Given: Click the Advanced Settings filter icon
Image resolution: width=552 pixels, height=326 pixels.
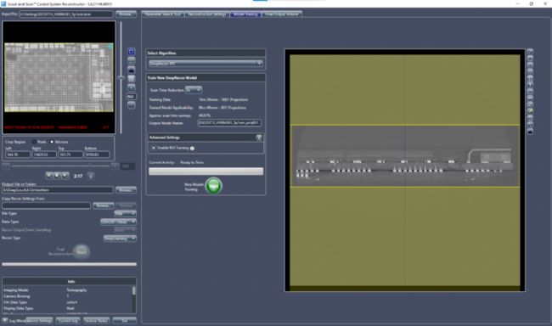Looking at the screenshot, I should point(259,138).
